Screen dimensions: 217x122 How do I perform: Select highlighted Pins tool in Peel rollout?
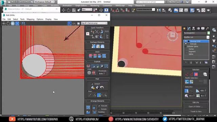[x=99, y=95]
